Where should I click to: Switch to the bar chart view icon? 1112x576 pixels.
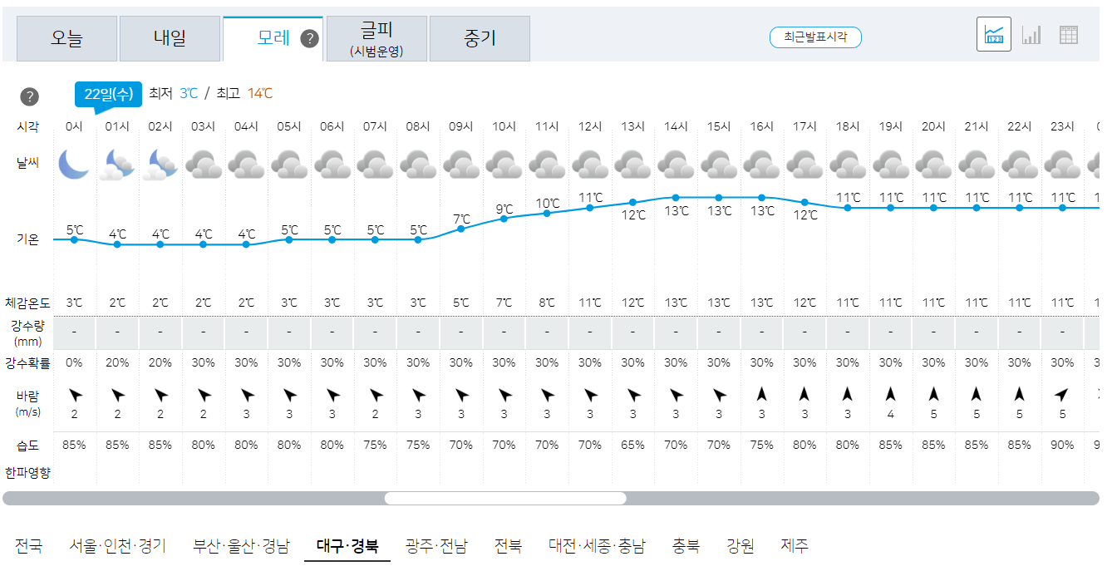[1033, 35]
